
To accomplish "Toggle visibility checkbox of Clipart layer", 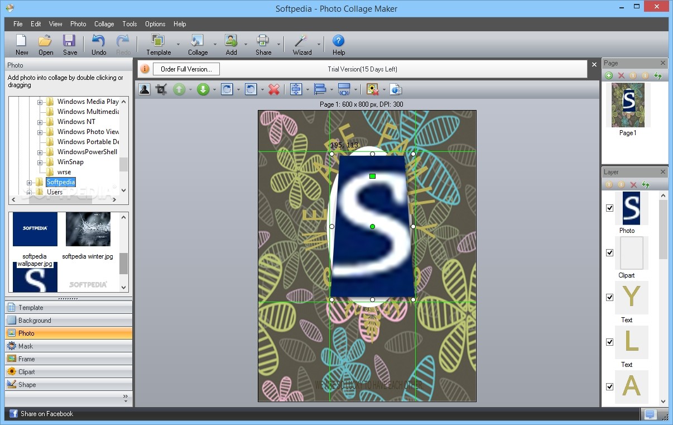I will (609, 252).
